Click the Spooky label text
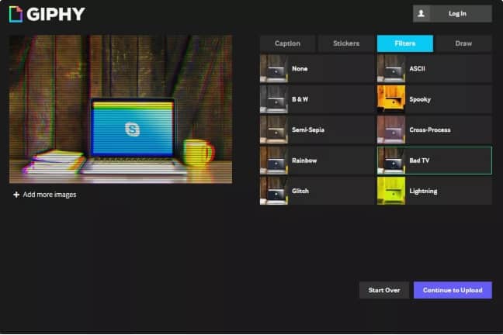This screenshot has height=335, width=503. pyautogui.click(x=420, y=99)
